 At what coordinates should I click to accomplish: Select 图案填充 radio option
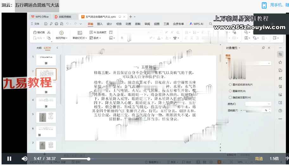click(x=230, y=91)
